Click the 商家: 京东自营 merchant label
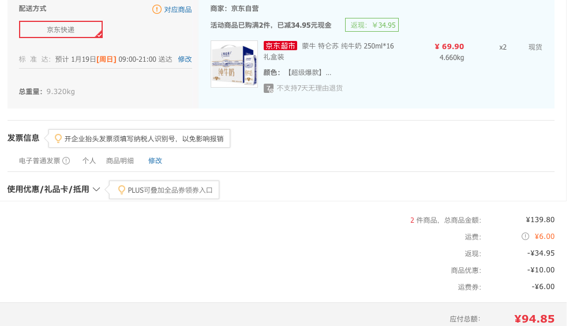Screen dimensions: 573x326 pos(234,9)
